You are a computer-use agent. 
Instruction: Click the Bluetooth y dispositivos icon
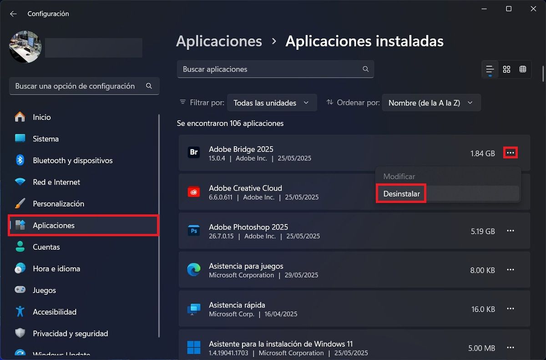(20, 160)
